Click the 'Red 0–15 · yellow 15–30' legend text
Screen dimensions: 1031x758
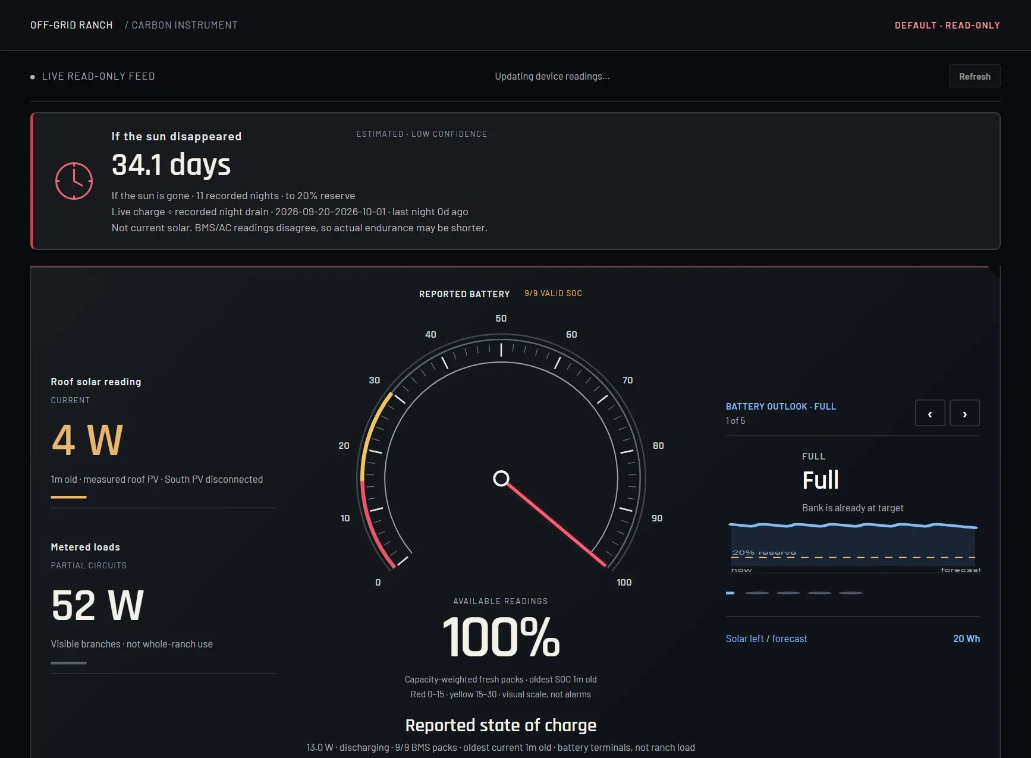point(501,694)
